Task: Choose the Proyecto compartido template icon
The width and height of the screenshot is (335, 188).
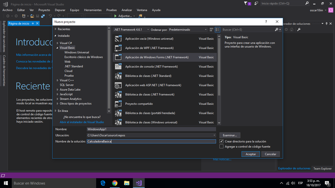Action: point(117,104)
